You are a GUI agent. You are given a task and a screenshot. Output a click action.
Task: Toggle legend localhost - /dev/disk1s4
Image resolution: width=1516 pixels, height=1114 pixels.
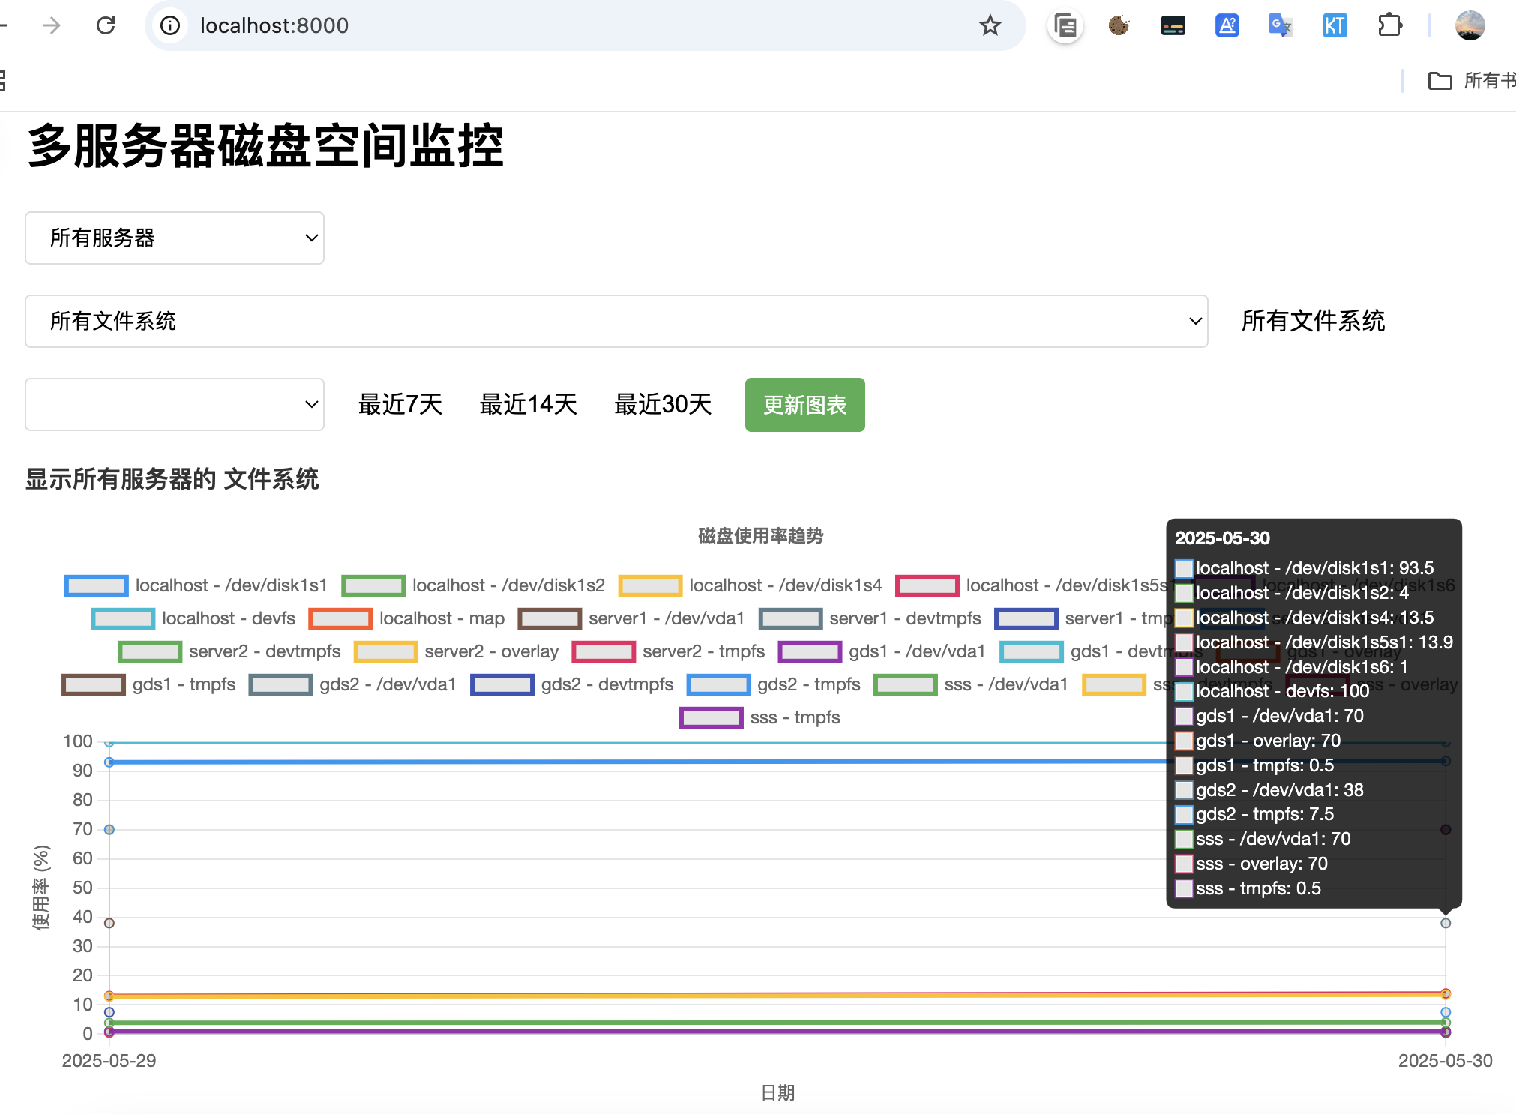pyautogui.click(x=750, y=585)
